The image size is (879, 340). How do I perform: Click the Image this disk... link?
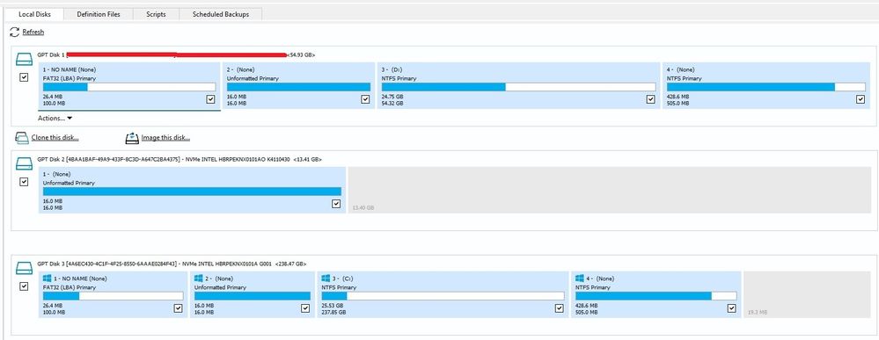click(x=166, y=138)
